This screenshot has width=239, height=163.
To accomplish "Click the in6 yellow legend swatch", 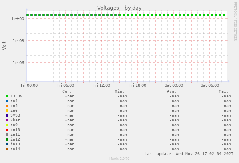I will [7, 111].
